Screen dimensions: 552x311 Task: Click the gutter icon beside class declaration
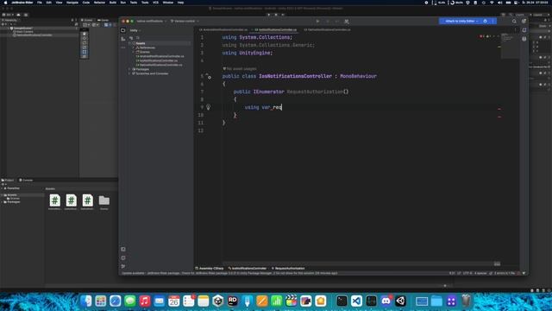209,76
